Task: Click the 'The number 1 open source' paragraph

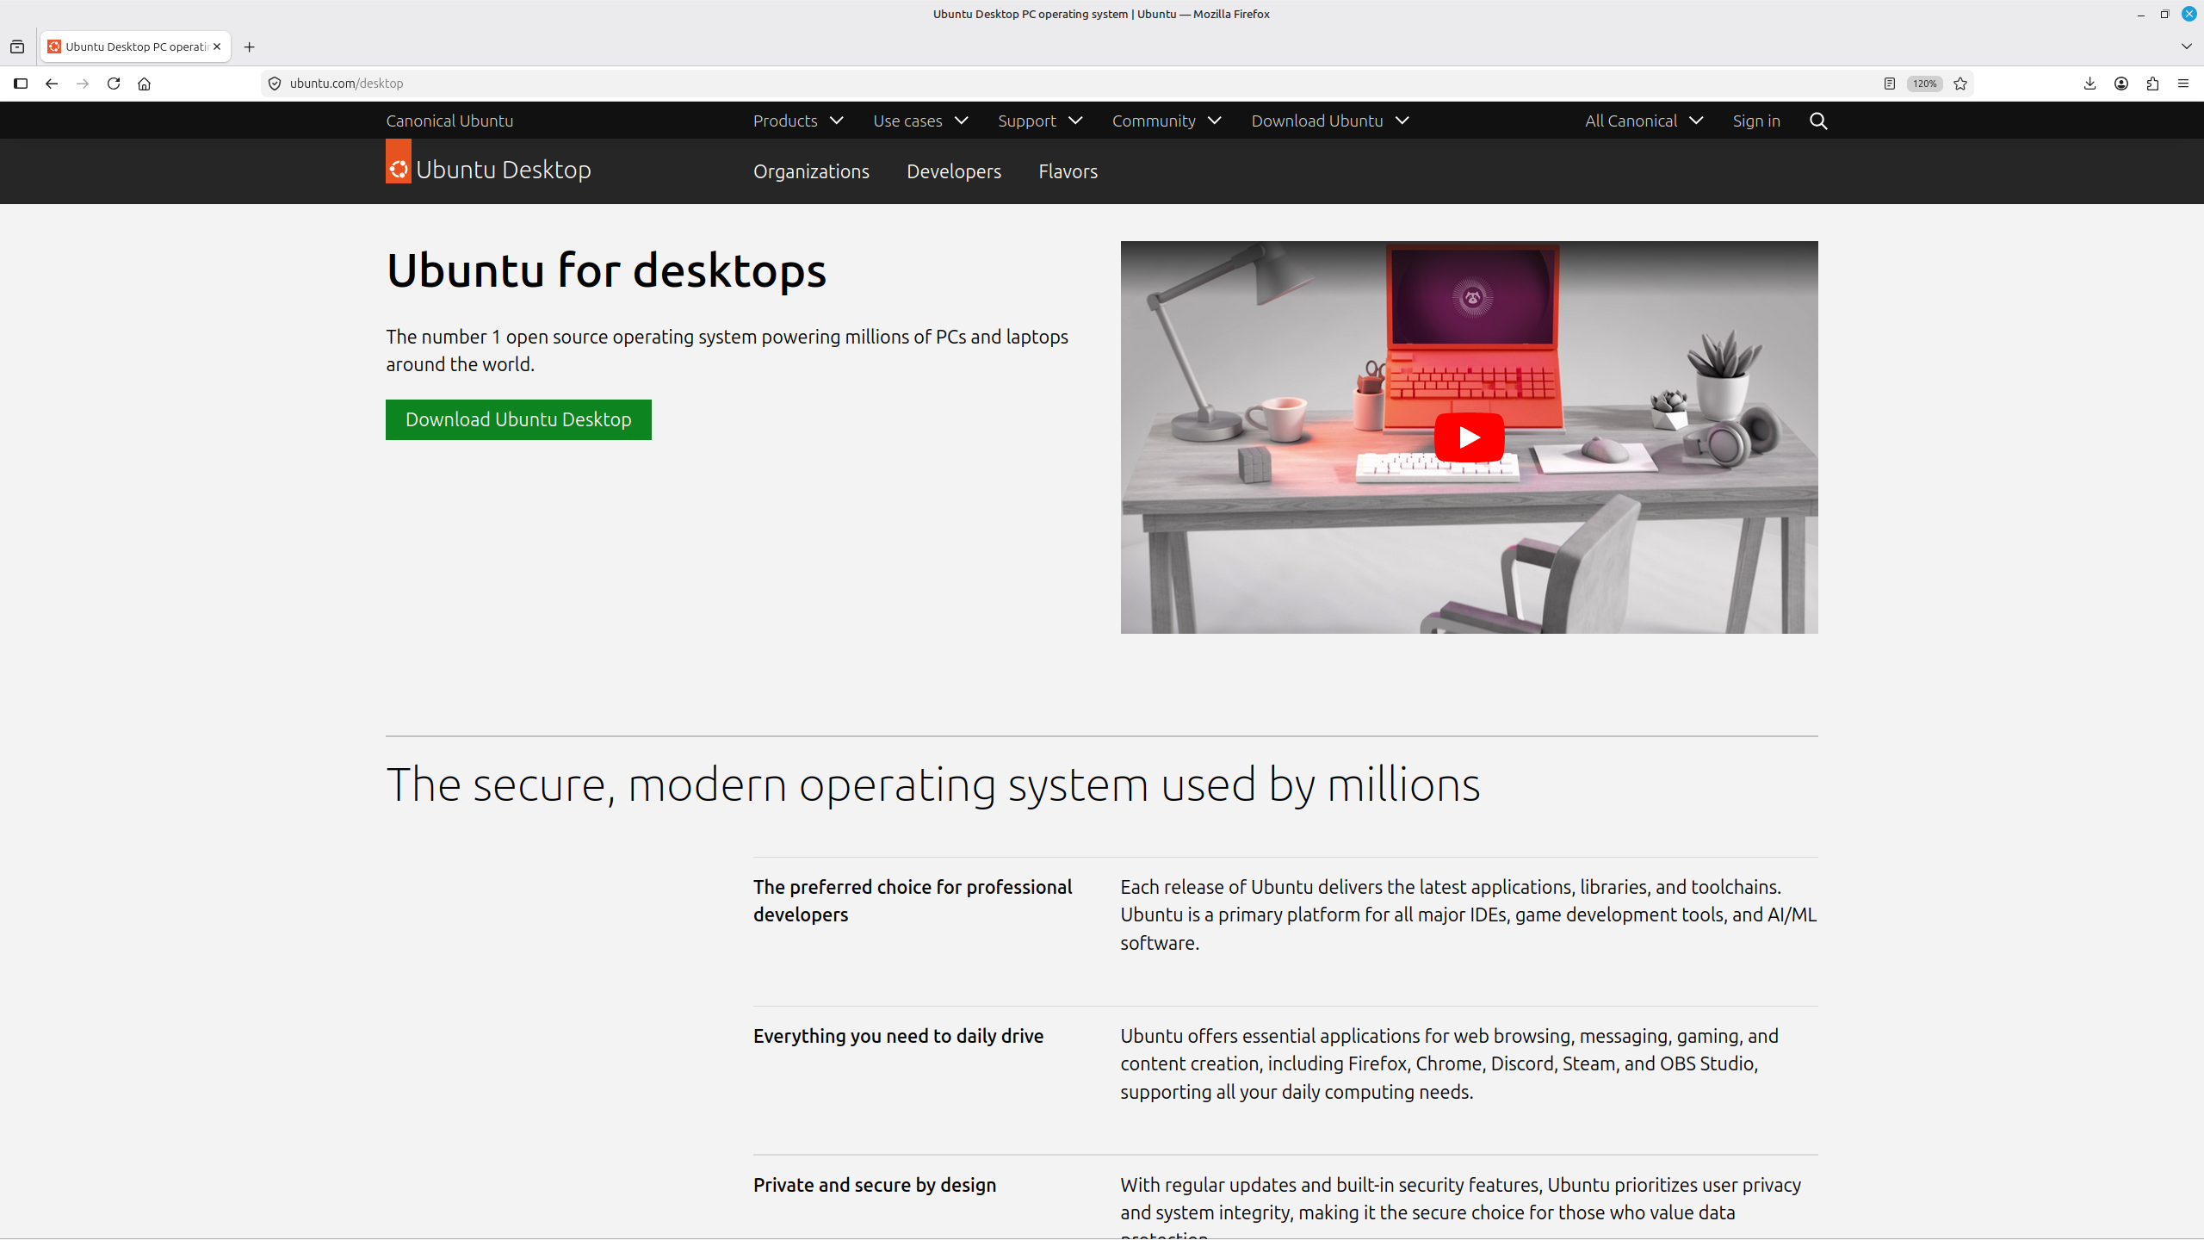Action: [x=727, y=350]
